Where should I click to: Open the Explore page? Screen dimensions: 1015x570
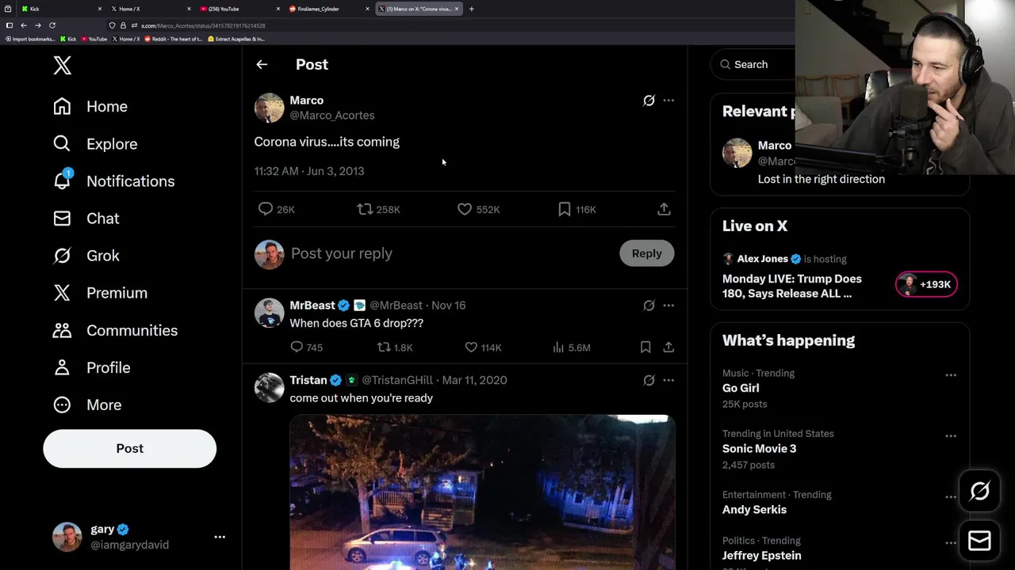point(95,143)
